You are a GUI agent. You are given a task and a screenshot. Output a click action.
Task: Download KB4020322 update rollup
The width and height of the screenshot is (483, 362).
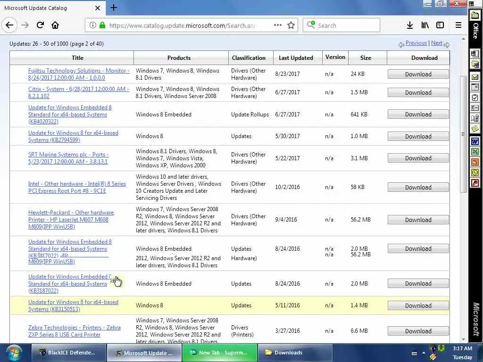[x=418, y=114]
